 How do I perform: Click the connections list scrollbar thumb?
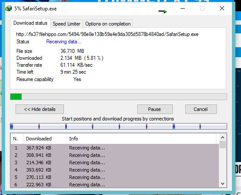[222, 144]
